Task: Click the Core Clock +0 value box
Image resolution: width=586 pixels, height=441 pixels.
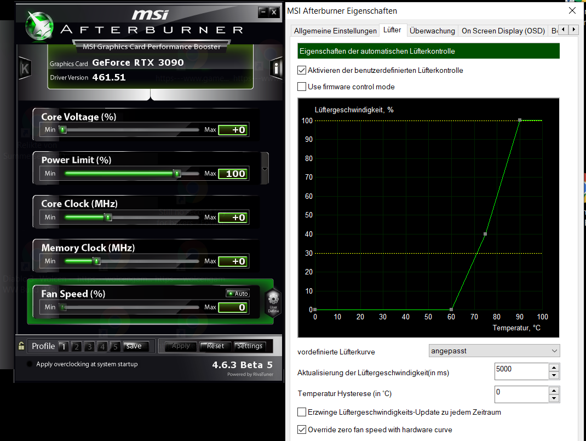Action: tap(233, 217)
